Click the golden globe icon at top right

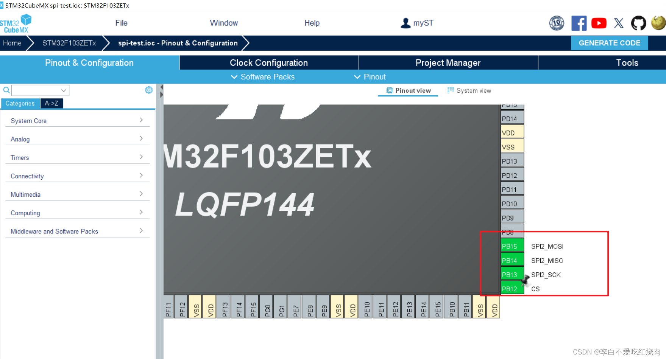(658, 23)
